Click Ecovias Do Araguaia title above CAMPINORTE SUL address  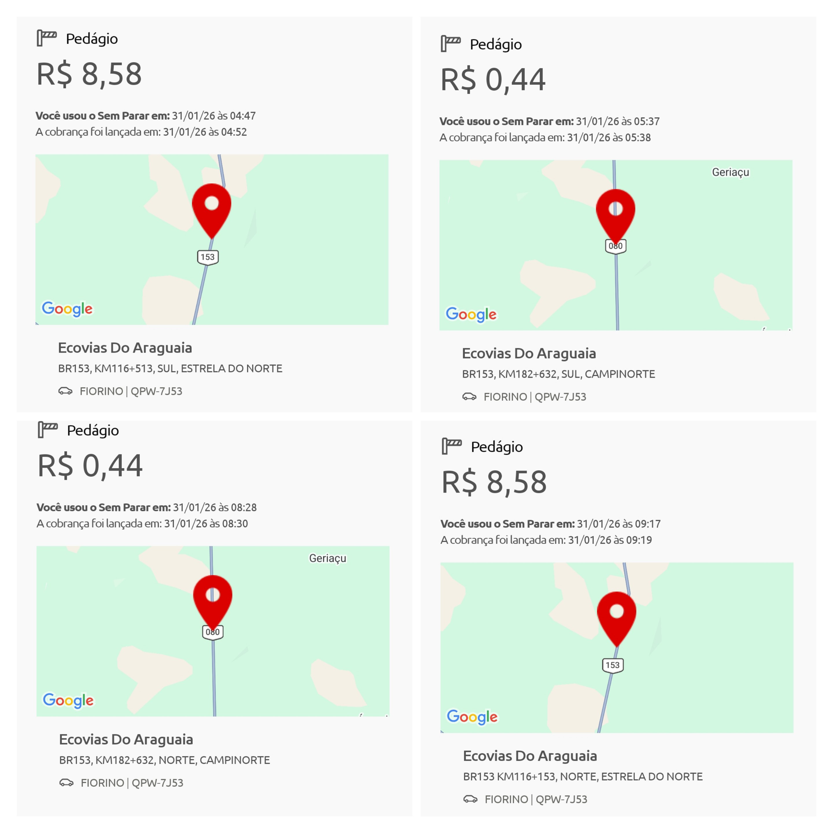529,353
